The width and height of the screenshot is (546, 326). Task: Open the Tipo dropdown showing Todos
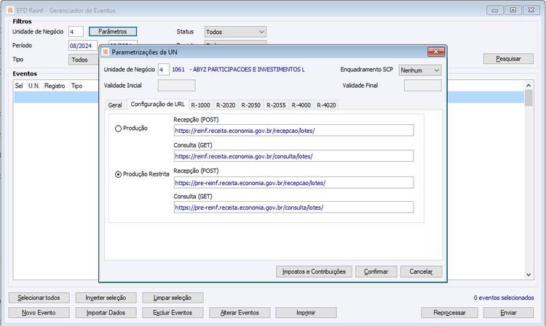click(x=84, y=60)
